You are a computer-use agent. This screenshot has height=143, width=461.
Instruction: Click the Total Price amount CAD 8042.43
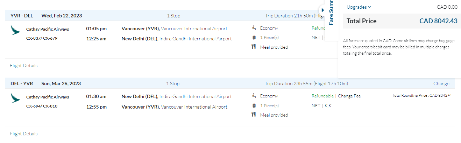(438, 21)
